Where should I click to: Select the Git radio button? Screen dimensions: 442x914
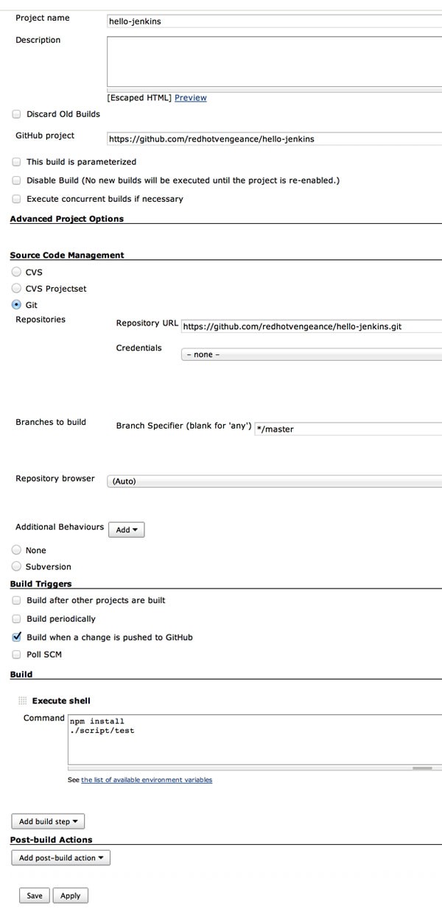pos(16,304)
